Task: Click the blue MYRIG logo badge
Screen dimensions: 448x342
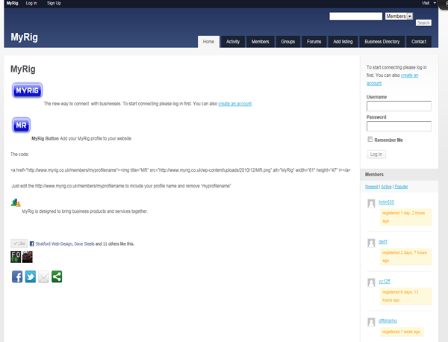Action: tap(27, 90)
